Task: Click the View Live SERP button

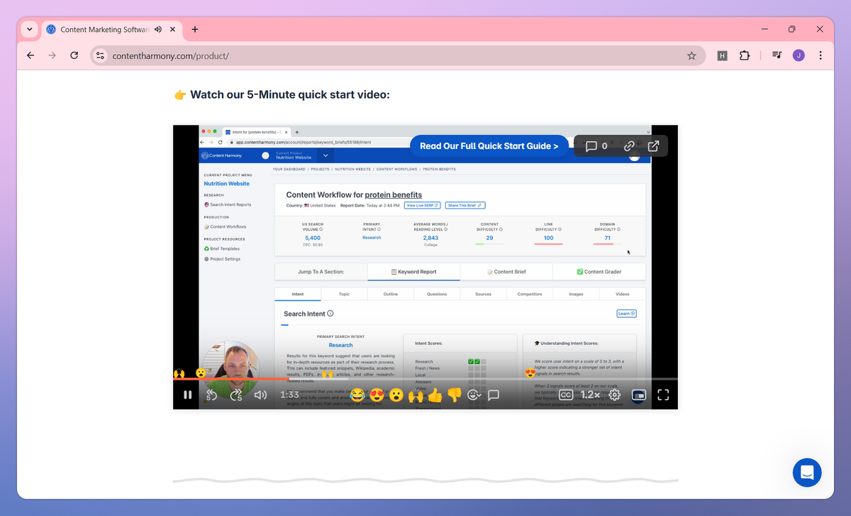Action: [x=422, y=205]
